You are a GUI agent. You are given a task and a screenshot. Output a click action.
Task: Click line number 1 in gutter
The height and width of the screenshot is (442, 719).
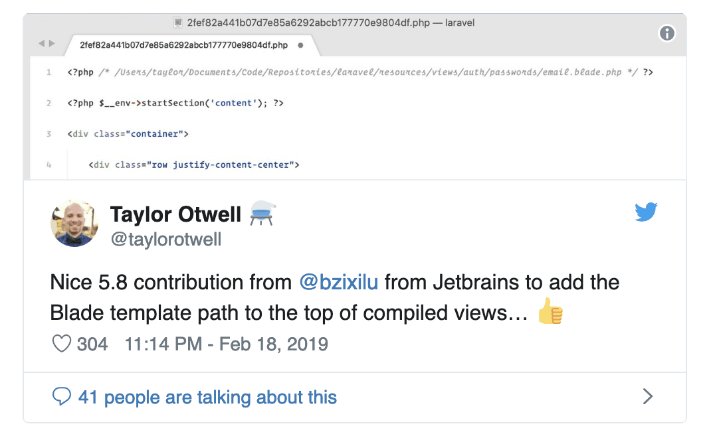point(49,72)
